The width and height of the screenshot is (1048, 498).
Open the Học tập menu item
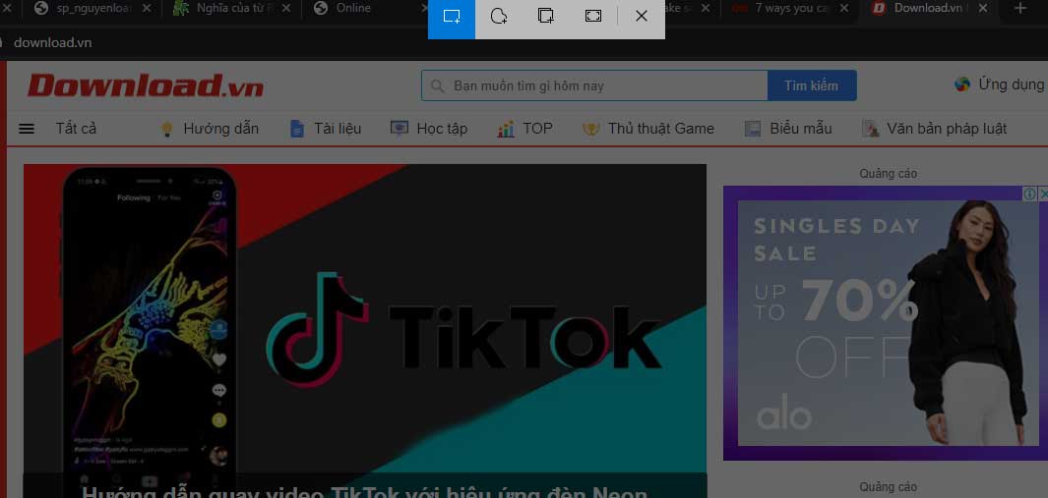[x=442, y=128]
